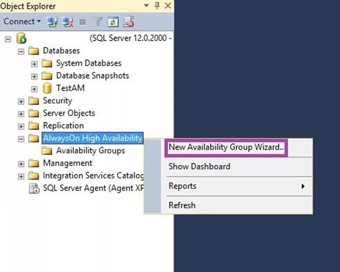Select AlwaysOn High Availability tree item
340x272 pixels.
coord(92,138)
